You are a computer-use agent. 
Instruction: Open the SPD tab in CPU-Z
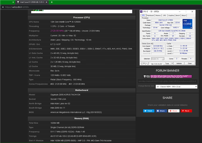(x=165, y=15)
